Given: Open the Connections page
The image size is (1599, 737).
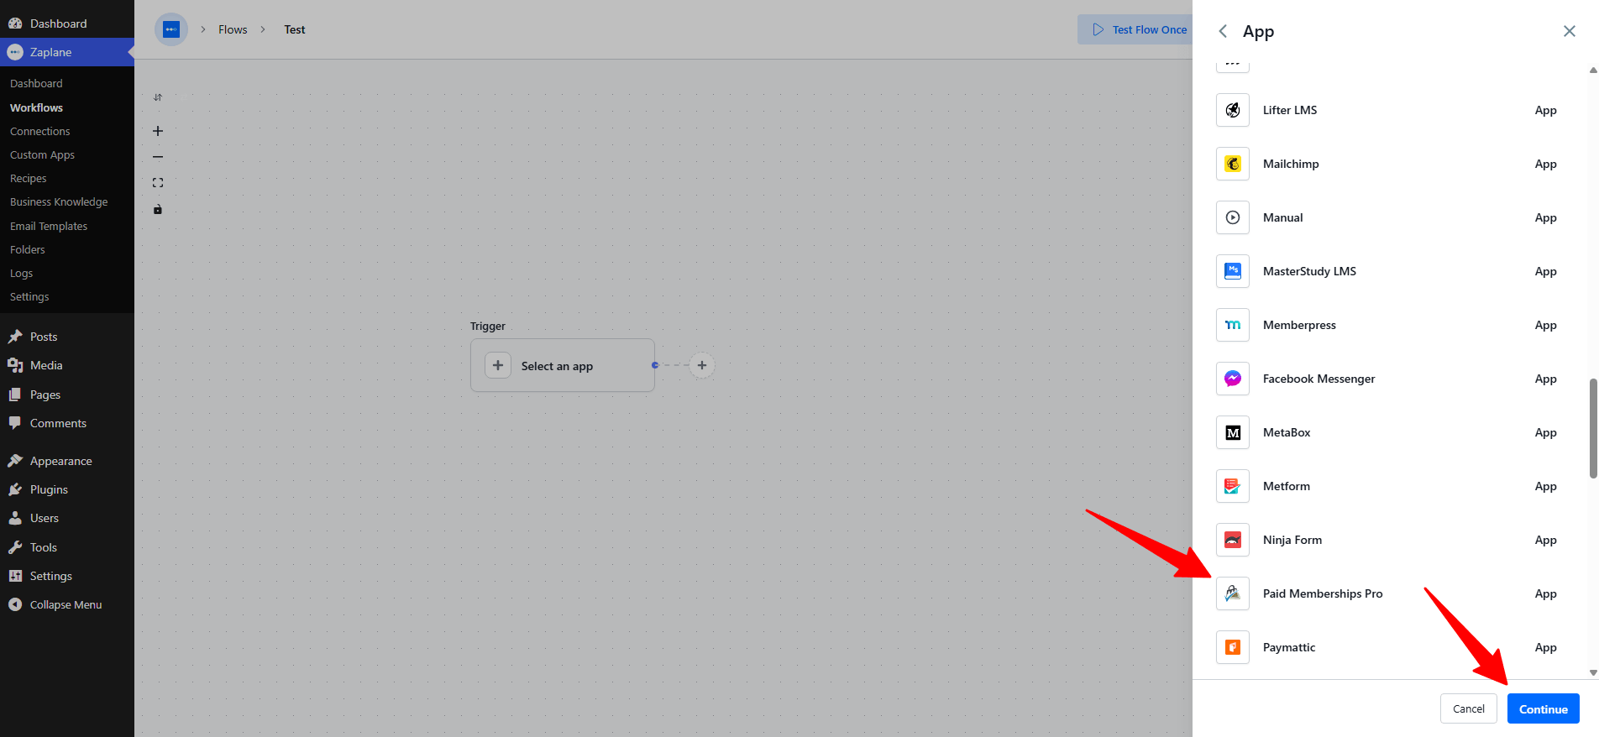Looking at the screenshot, I should pos(40,131).
